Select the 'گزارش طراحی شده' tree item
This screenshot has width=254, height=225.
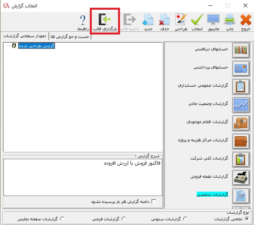(x=37, y=46)
